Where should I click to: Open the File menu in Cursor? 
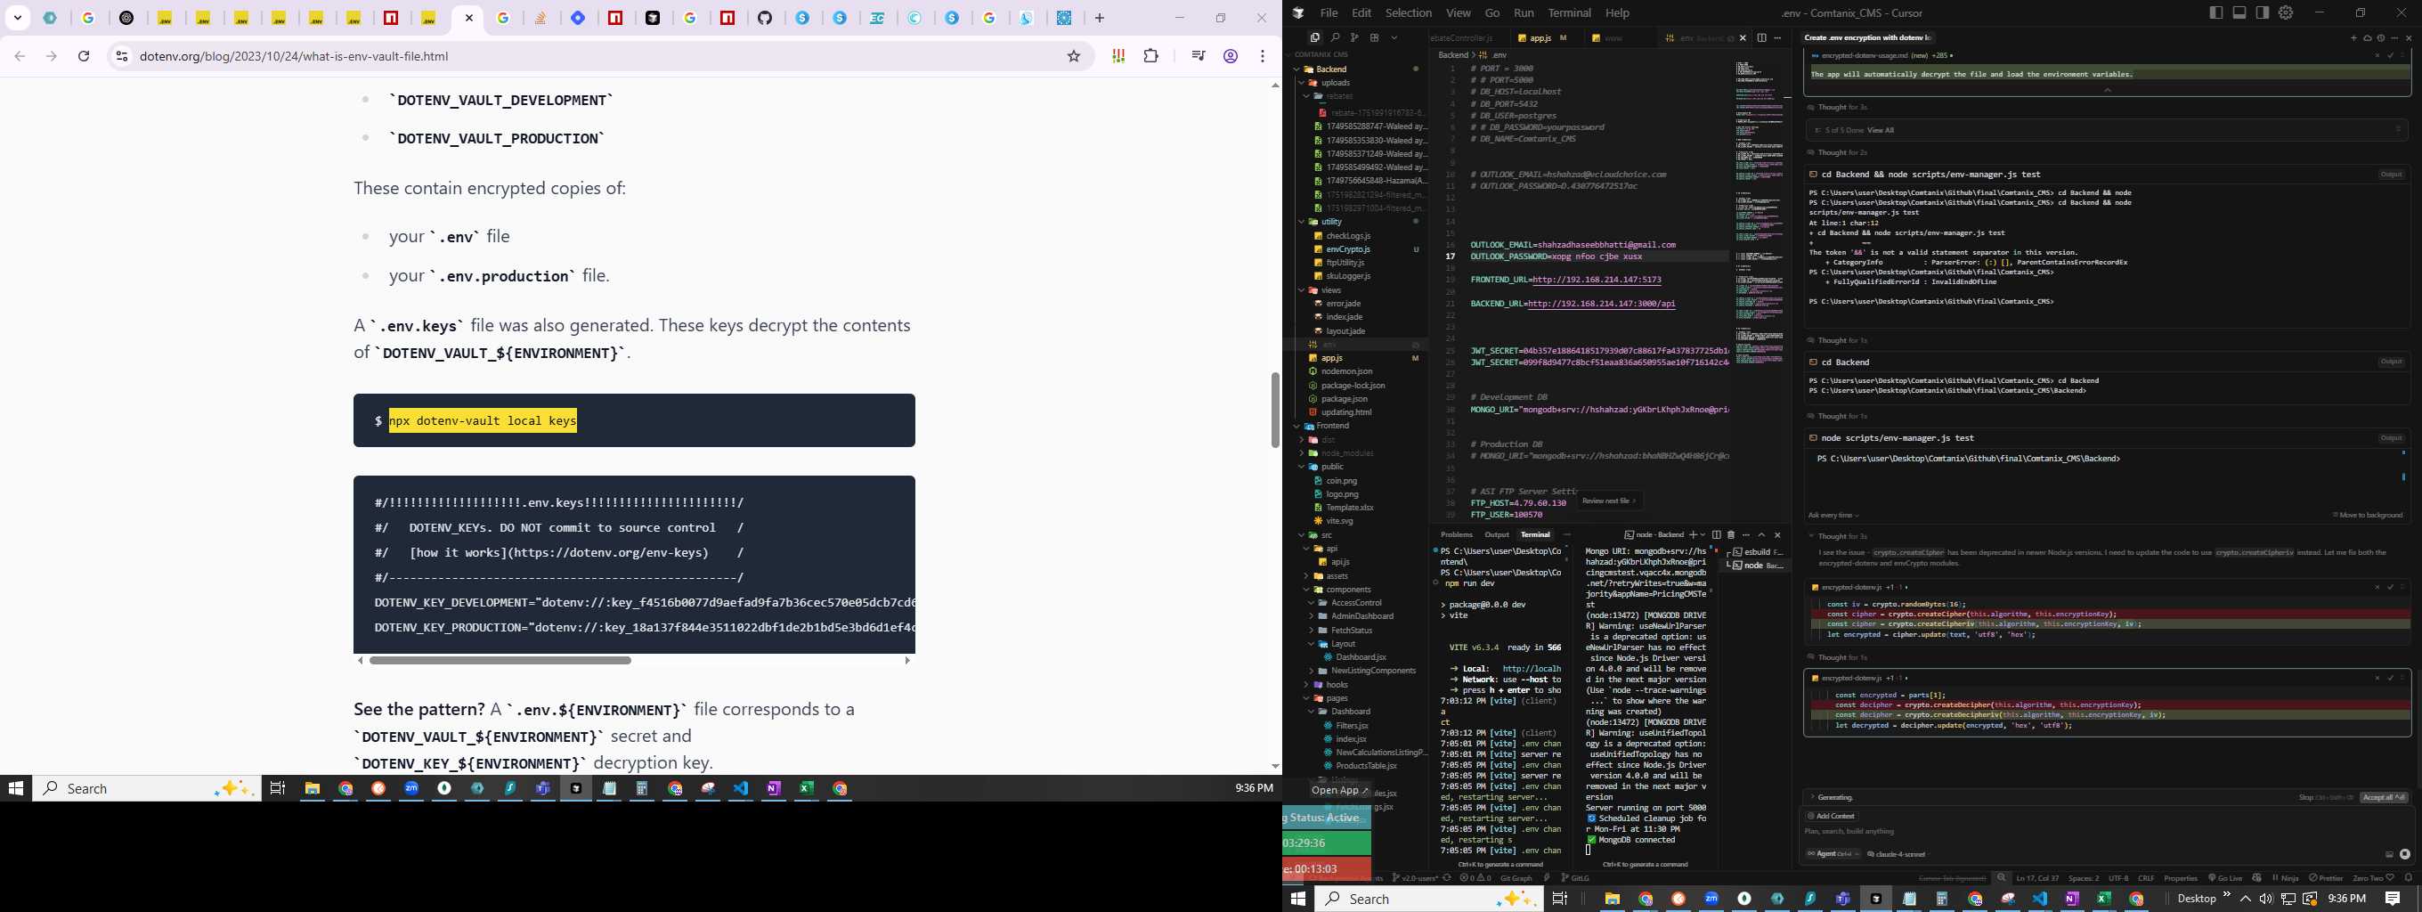click(1328, 12)
